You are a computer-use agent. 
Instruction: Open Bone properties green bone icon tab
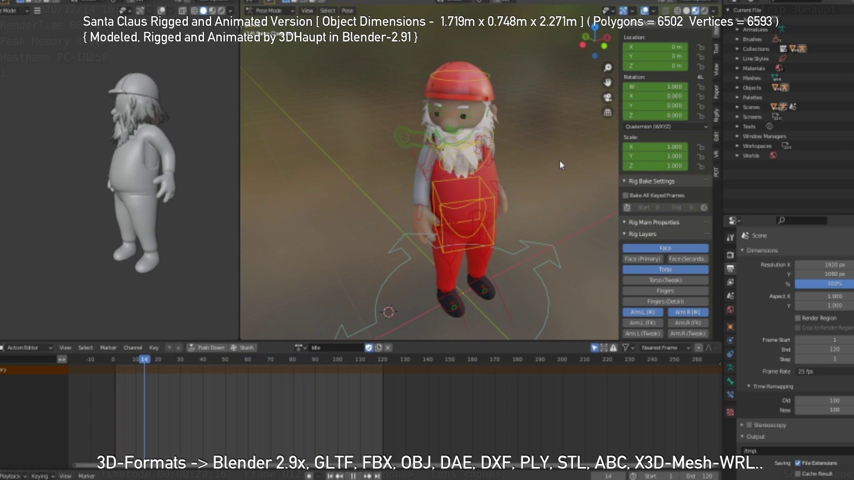coord(730,381)
